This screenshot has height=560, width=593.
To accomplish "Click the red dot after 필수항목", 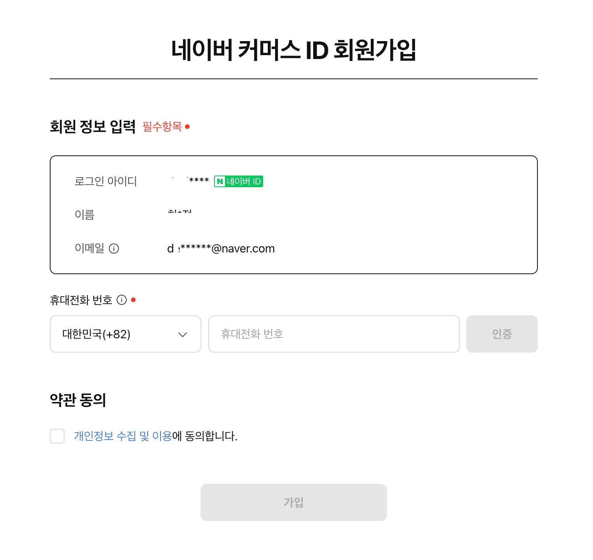I will (x=187, y=127).
